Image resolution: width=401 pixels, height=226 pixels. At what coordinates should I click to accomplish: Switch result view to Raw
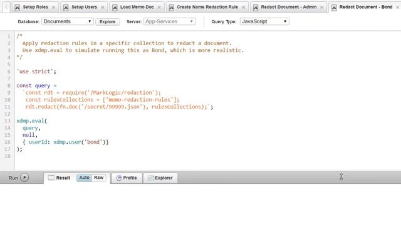click(99, 178)
